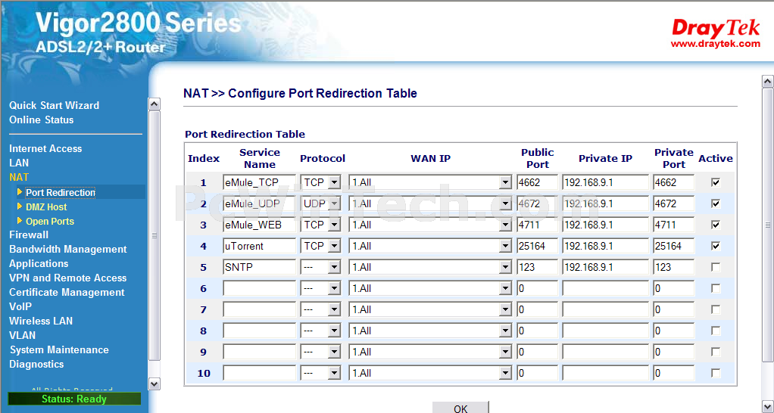The width and height of the screenshot is (774, 413).
Task: Open Bandwidth Management menu
Action: [67, 250]
